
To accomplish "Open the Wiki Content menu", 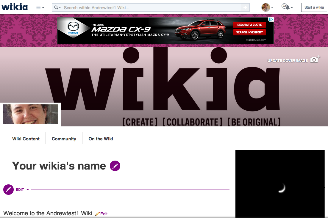I will click(x=26, y=139).
